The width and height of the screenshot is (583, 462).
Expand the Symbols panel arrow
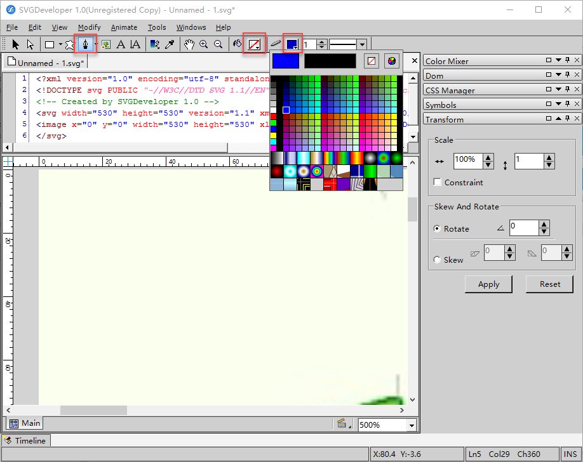point(558,103)
